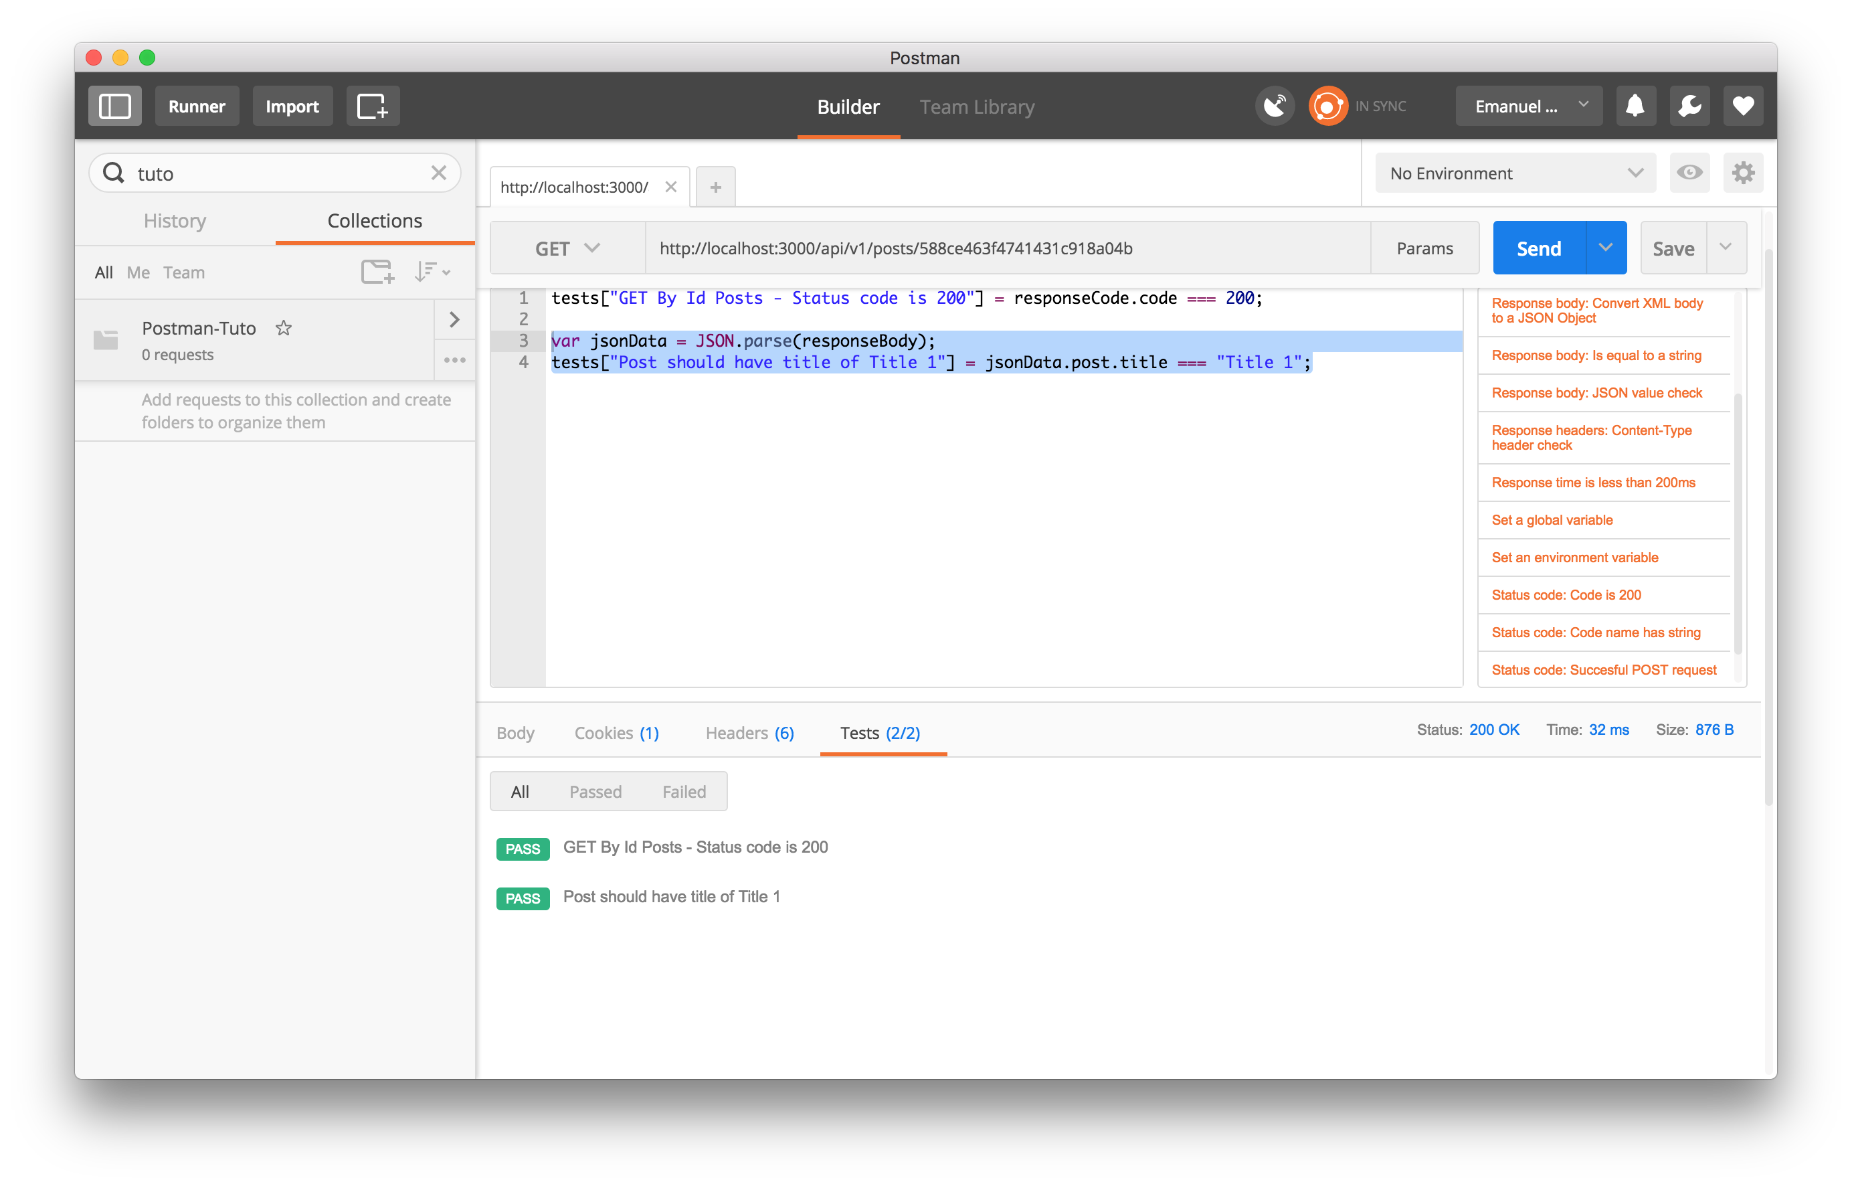The image size is (1852, 1186).
Task: Click the Postman-Tuto collection name
Action: coord(199,328)
